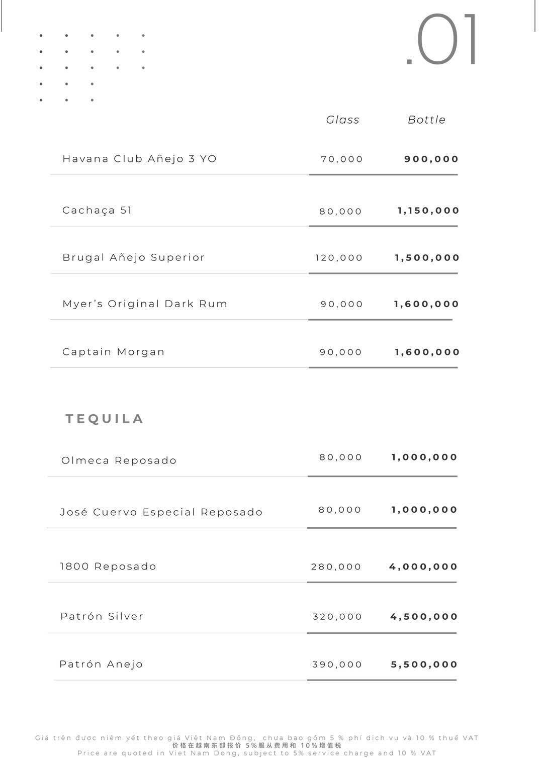Click the Glass column header
The width and height of the screenshot is (543, 758).
click(x=342, y=120)
